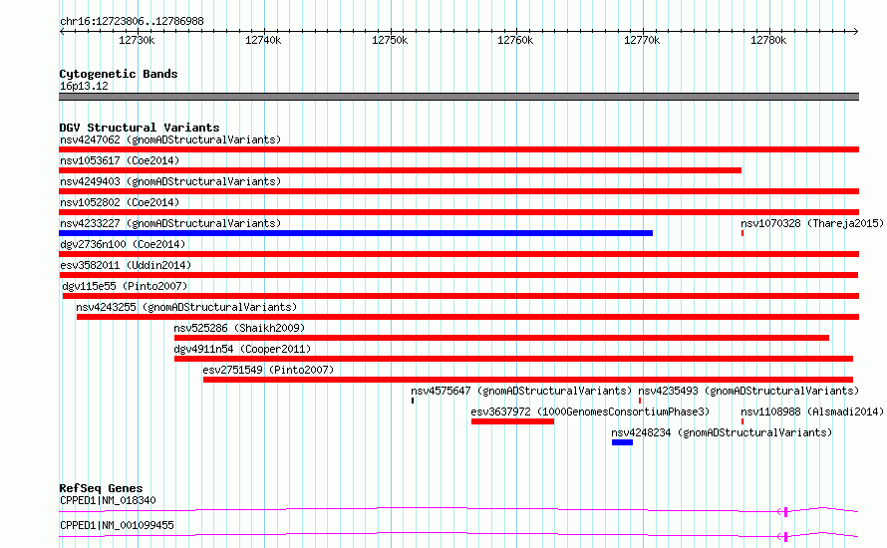This screenshot has width=887, height=548.
Task: Click the nsv1052802 (Coe2014) label
Action: (x=120, y=202)
